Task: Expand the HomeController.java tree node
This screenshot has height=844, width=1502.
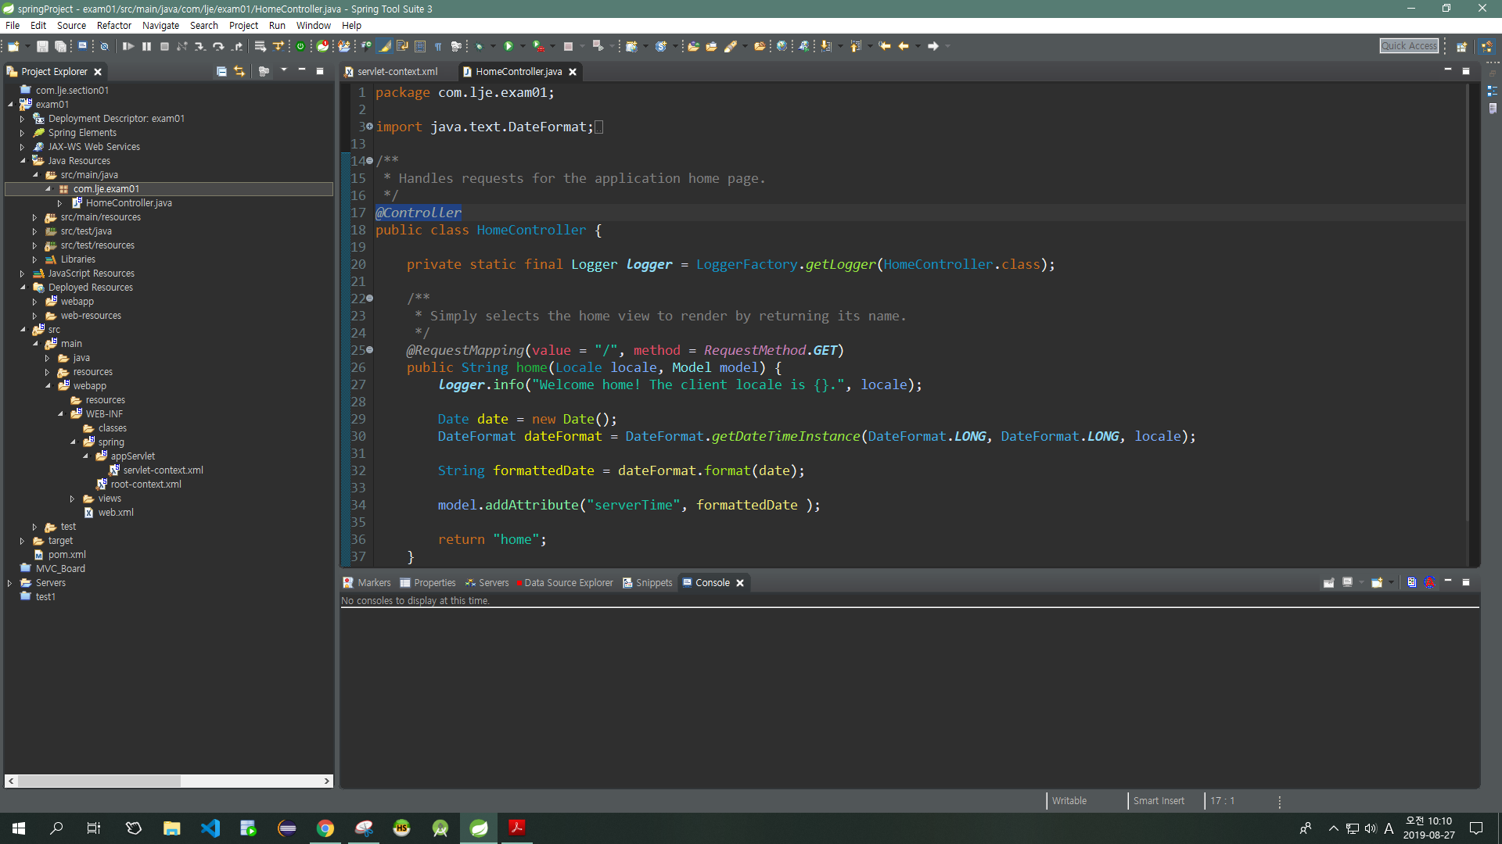Action: (x=59, y=203)
